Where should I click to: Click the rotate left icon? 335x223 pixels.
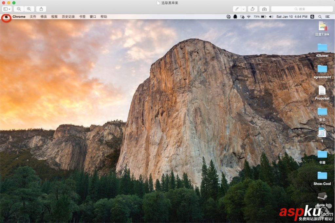tap(252, 9)
